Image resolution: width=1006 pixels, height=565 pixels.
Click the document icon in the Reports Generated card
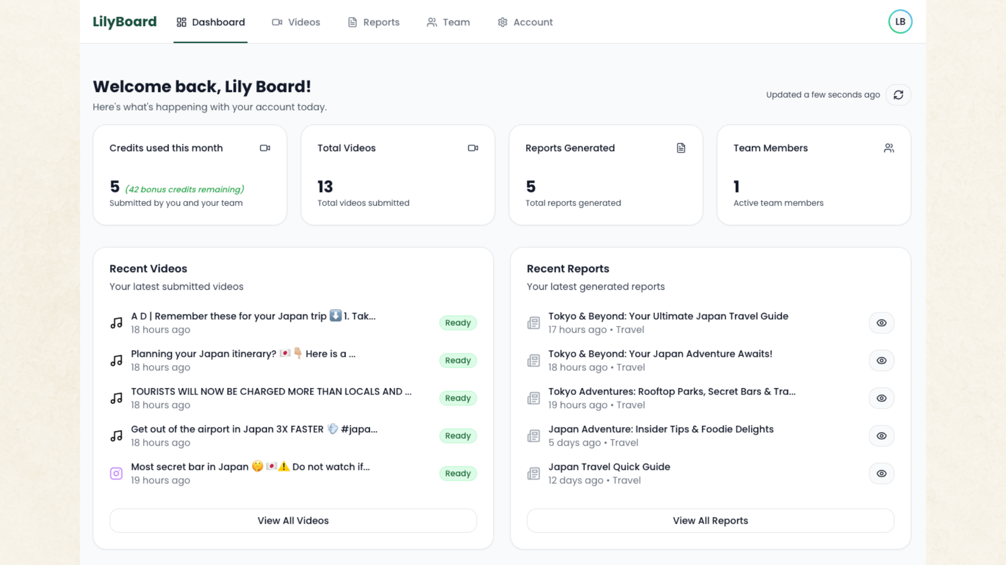681,148
